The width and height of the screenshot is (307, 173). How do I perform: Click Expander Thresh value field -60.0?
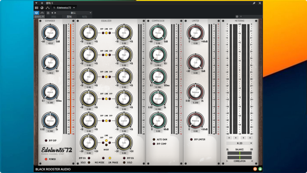[50, 43]
